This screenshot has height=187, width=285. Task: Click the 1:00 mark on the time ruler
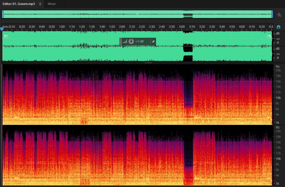[x=62, y=27]
